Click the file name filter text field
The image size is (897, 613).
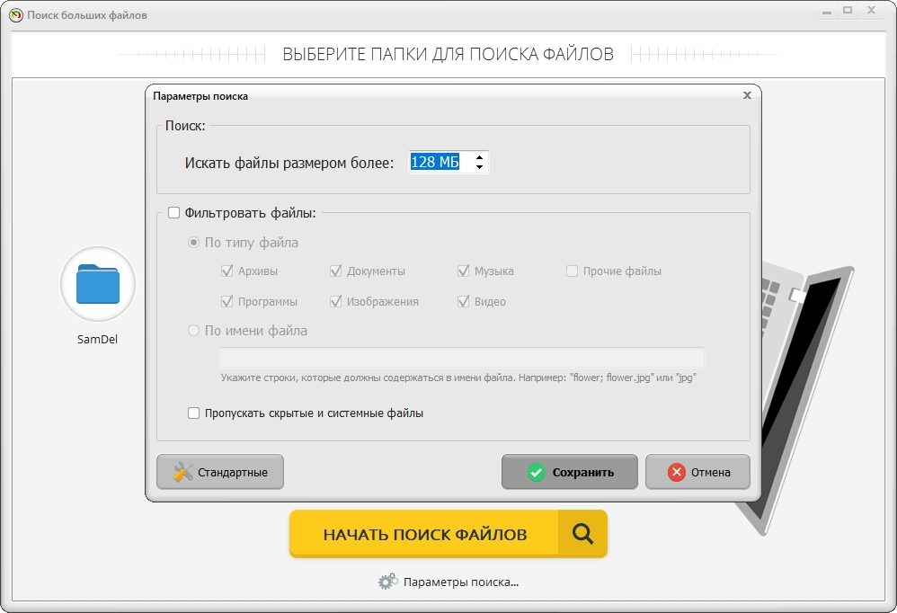[462, 357]
